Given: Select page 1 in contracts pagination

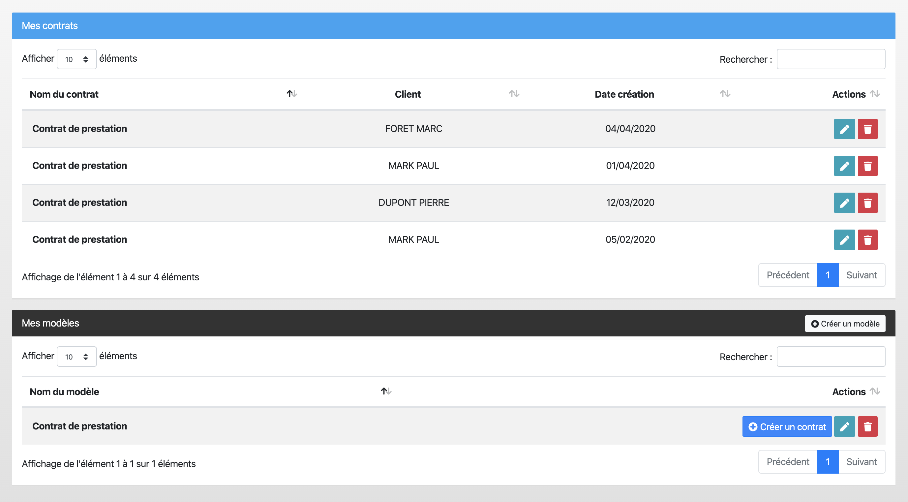Looking at the screenshot, I should (828, 275).
